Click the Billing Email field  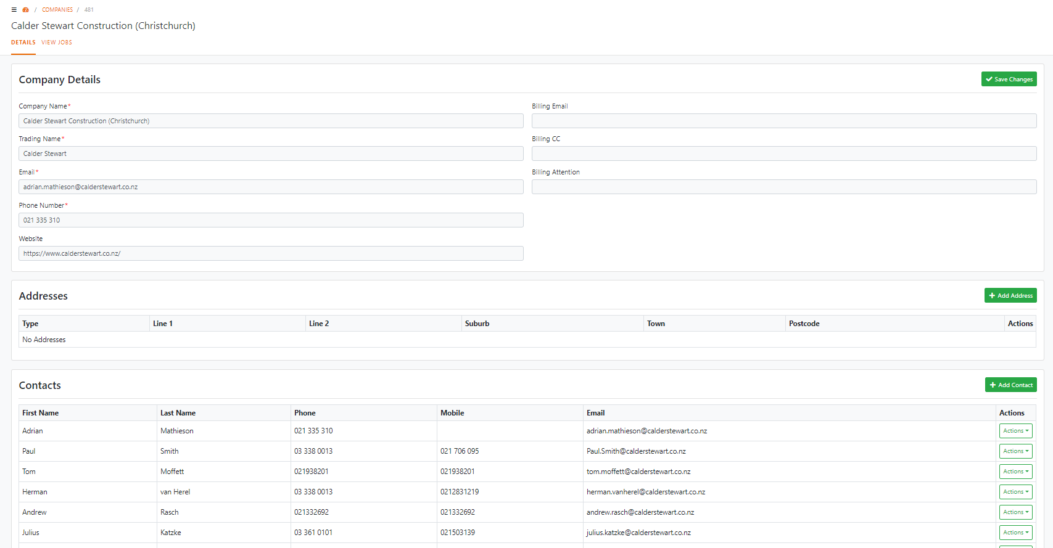(x=783, y=121)
